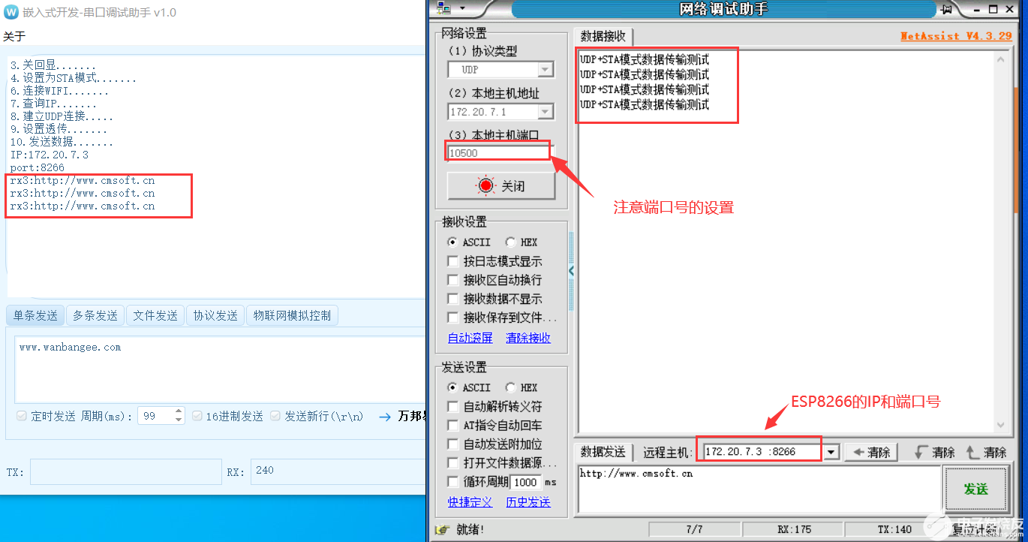Screen dimensions: 1028x542
Task: Click the RX field showing 240
Action: click(338, 472)
